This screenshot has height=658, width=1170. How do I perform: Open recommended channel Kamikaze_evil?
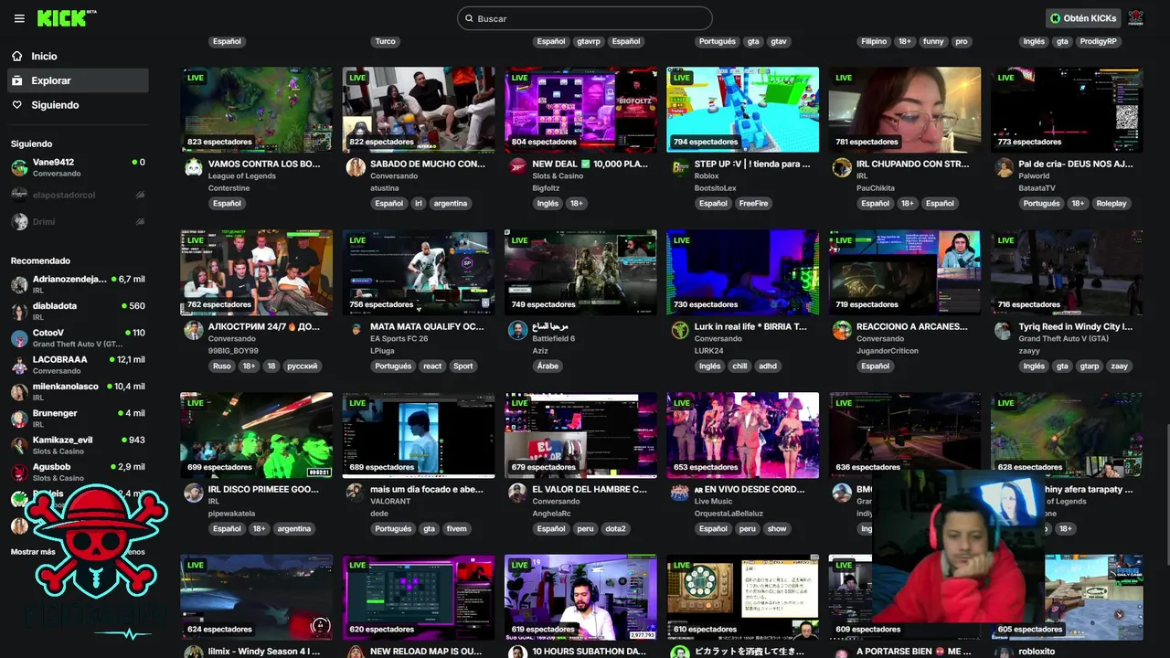pyautogui.click(x=78, y=445)
